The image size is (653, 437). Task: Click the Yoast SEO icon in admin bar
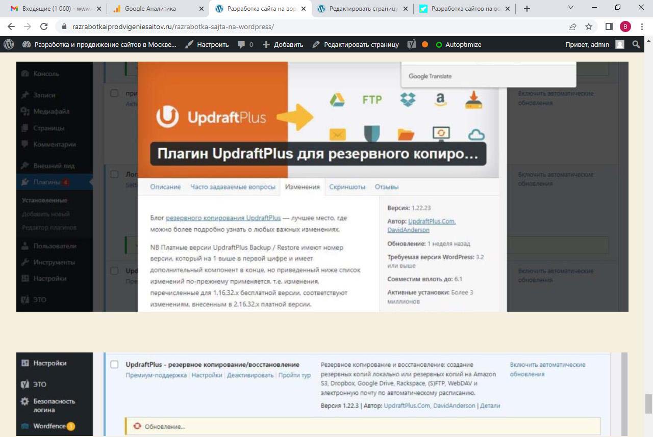pyautogui.click(x=412, y=44)
